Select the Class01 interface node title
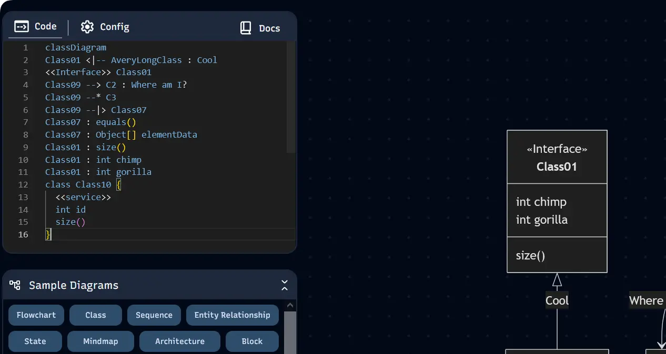Screen dimensions: 666x354 (x=557, y=167)
